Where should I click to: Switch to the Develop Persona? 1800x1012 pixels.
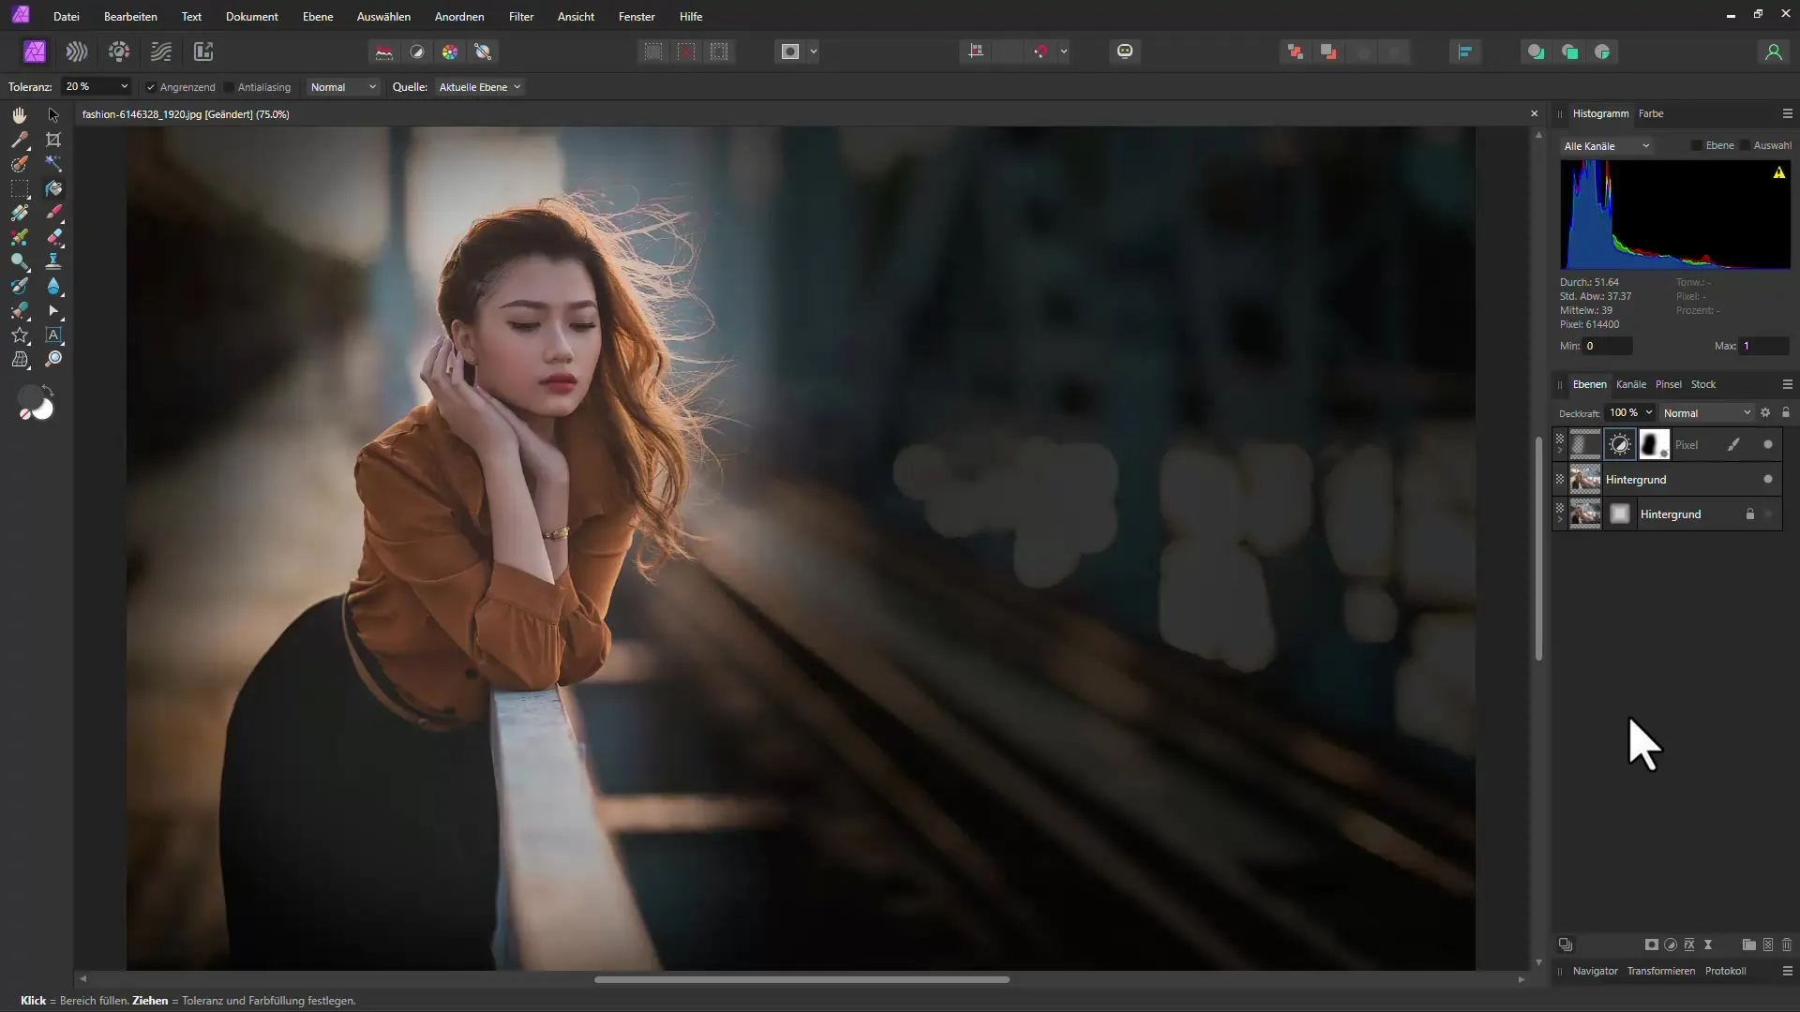coord(119,52)
